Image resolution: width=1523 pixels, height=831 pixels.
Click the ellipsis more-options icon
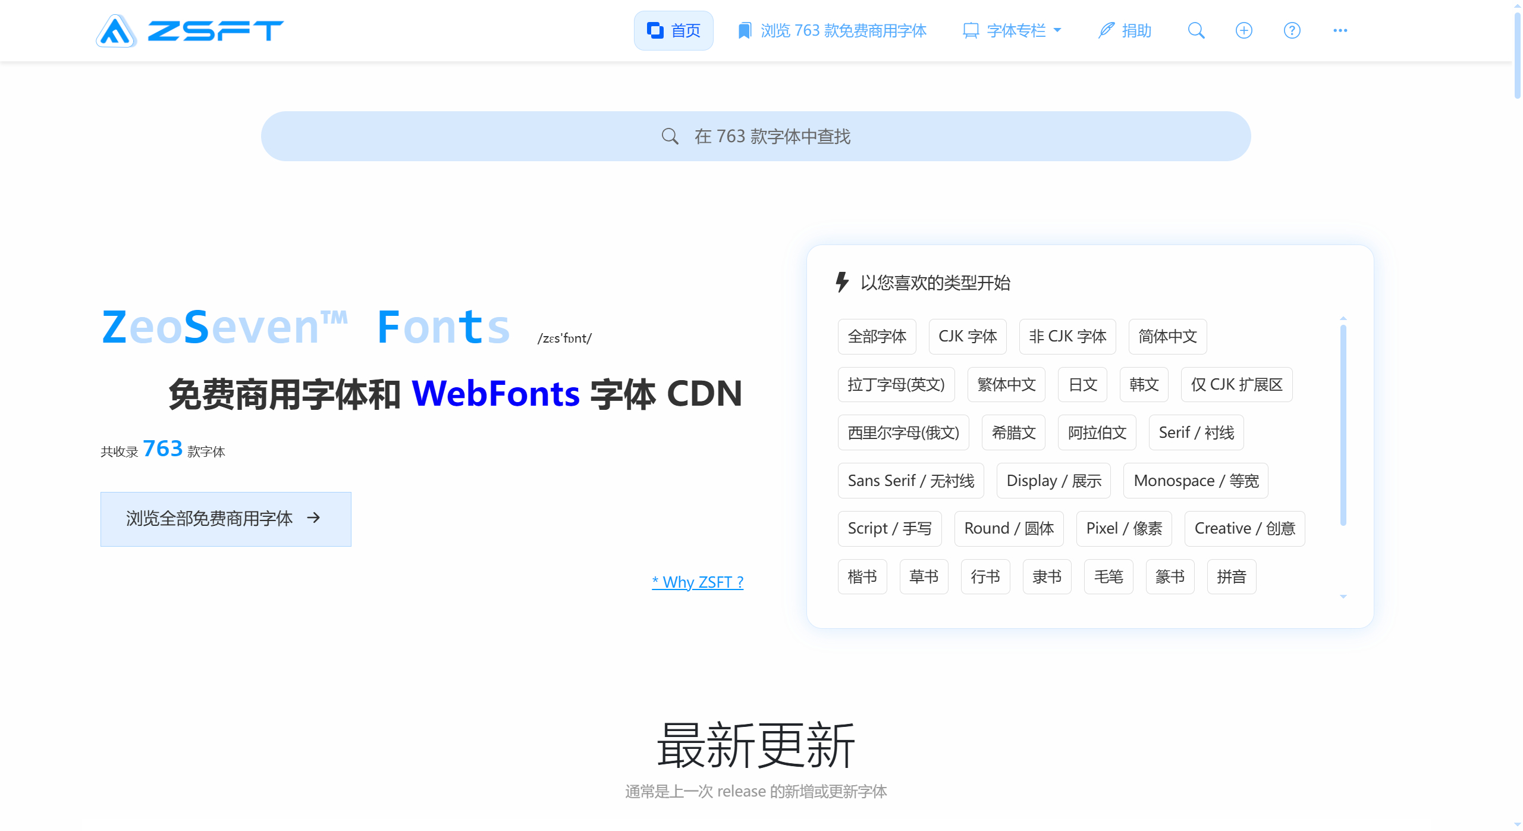[x=1340, y=30]
